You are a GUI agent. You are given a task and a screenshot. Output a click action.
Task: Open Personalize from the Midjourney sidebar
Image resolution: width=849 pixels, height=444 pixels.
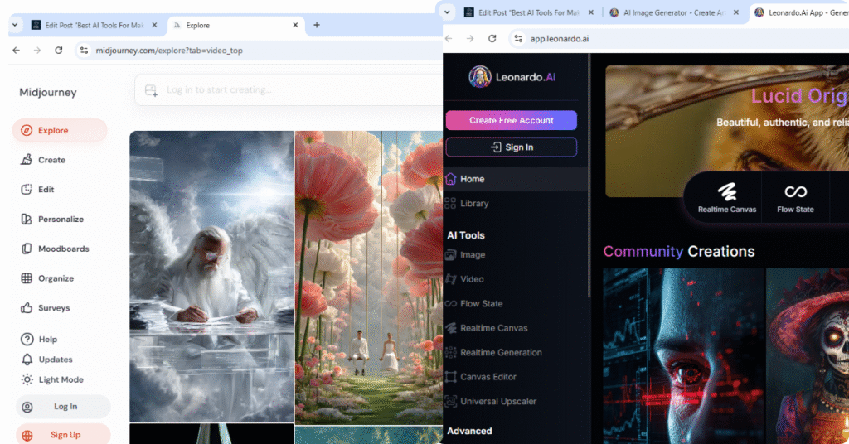click(60, 220)
